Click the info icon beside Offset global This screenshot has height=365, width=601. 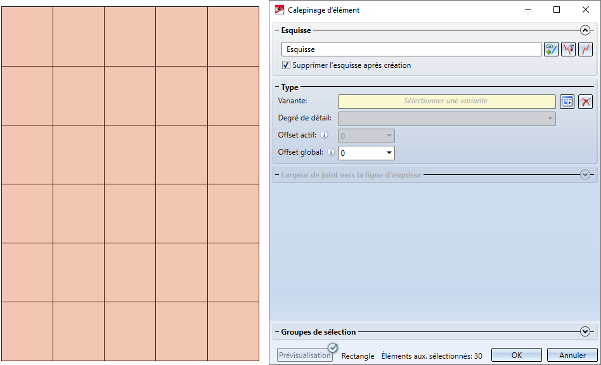[x=331, y=152]
